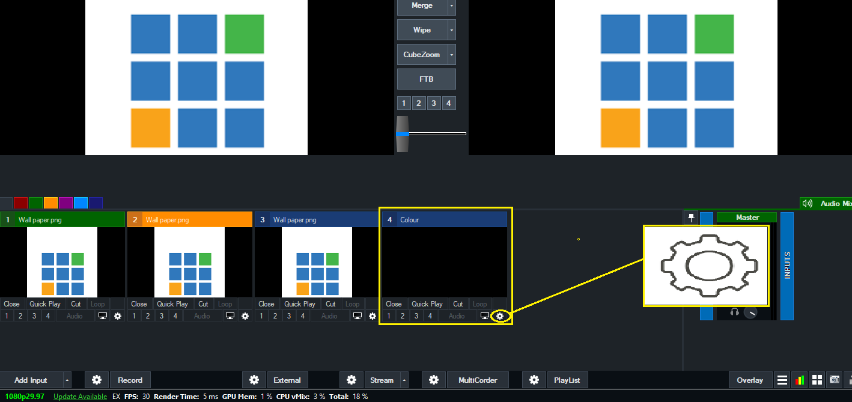
Task: Click Overlay button
Action: pos(750,380)
